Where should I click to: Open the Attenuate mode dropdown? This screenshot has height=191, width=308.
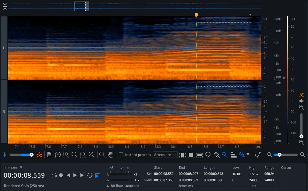click(165, 155)
